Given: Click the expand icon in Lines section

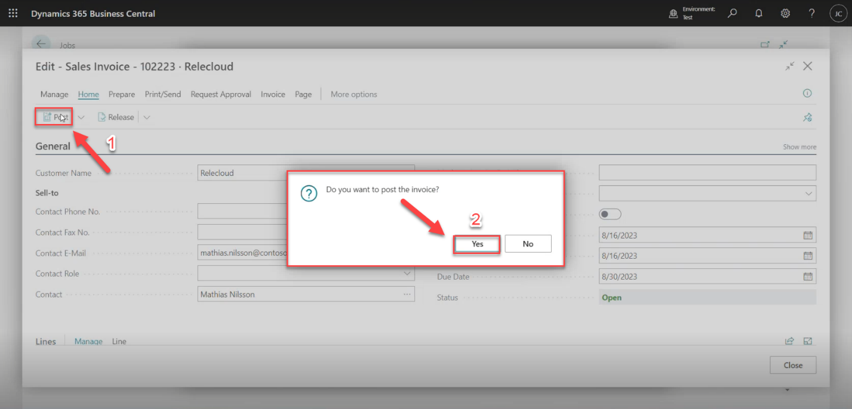Looking at the screenshot, I should click(x=808, y=341).
